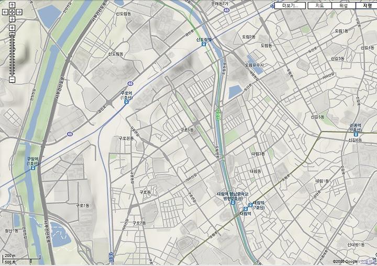Pan the map up with arrow button
Screen dimensions: 377x266
point(12,5)
